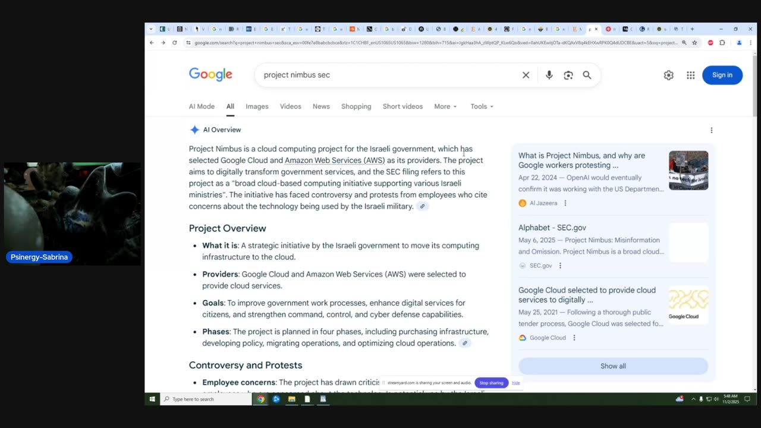Image resolution: width=761 pixels, height=428 pixels.
Task: Switch to Shopping results tab
Action: (x=356, y=106)
